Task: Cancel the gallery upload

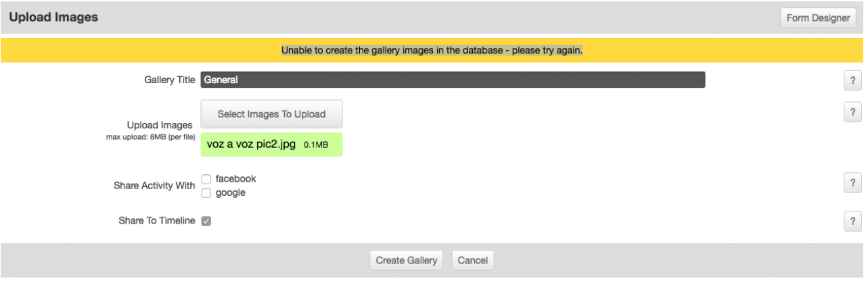Action: click(x=473, y=260)
